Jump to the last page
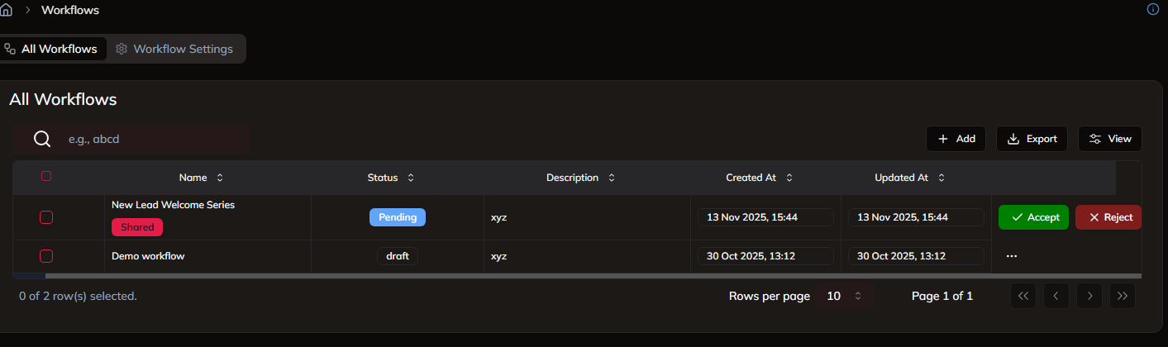The width and height of the screenshot is (1168, 347). point(1123,296)
